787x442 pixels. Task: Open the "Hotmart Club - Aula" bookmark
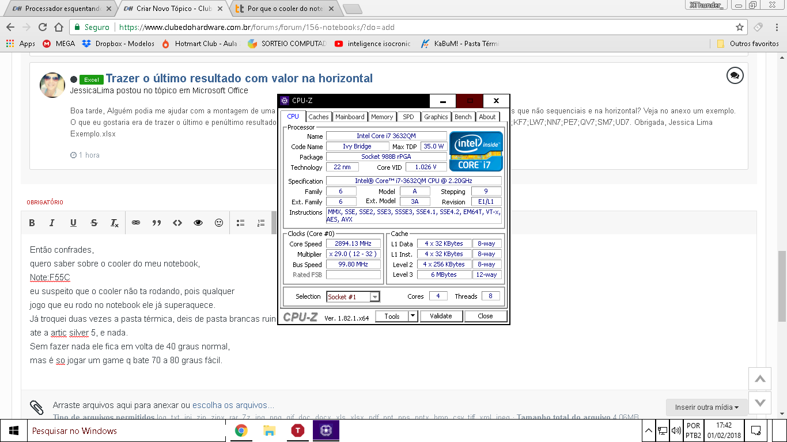coord(199,43)
